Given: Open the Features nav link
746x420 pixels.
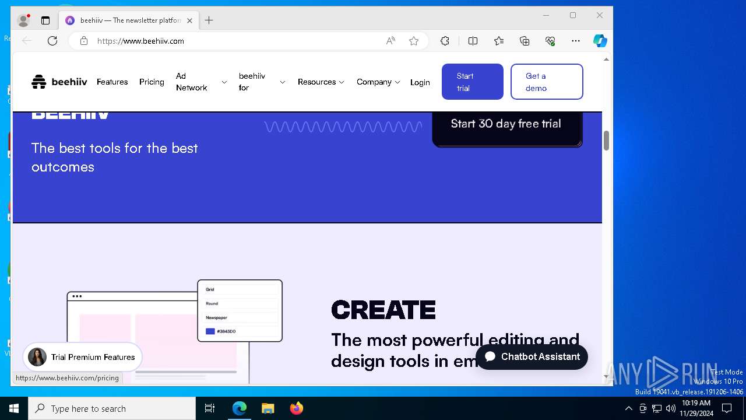Looking at the screenshot, I should 112,82.
